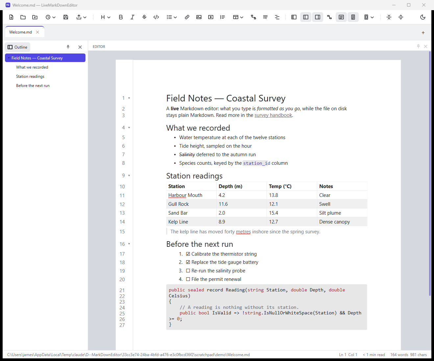Apply strikethrough formatting
This screenshot has height=361, width=434.
tap(144, 17)
